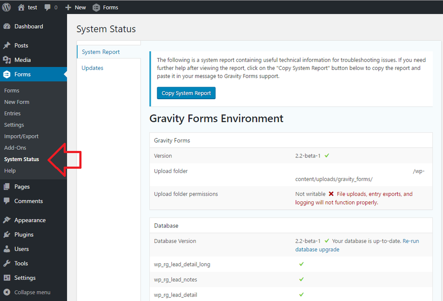Screen dimensions: 443x301
Task: Click the Gravity Forms Environment heading
Action: click(x=216, y=119)
